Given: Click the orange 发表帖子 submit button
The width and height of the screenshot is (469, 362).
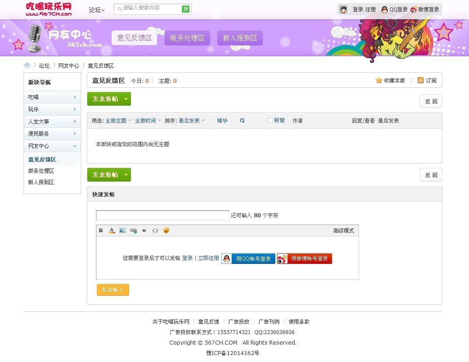Looking at the screenshot, I should coord(113,290).
